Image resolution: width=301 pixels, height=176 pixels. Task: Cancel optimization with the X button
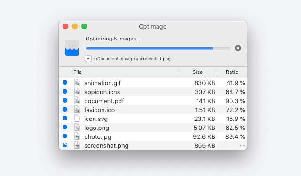(x=238, y=48)
